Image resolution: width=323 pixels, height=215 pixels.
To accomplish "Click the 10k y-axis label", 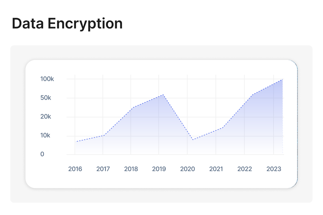I will (x=45, y=136).
